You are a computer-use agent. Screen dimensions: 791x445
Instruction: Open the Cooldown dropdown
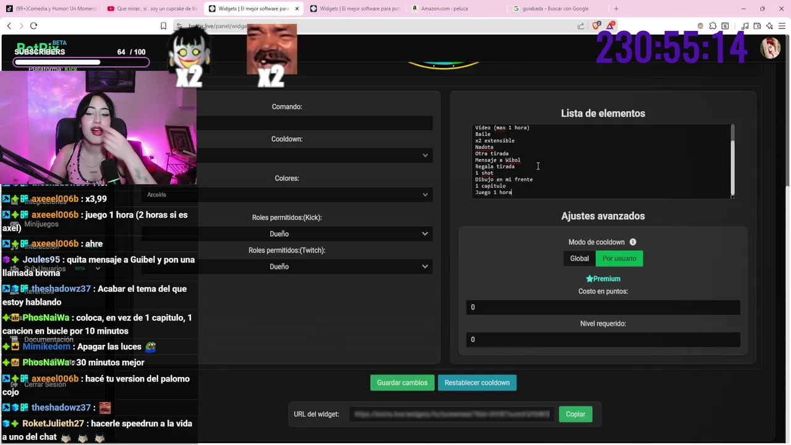287,155
